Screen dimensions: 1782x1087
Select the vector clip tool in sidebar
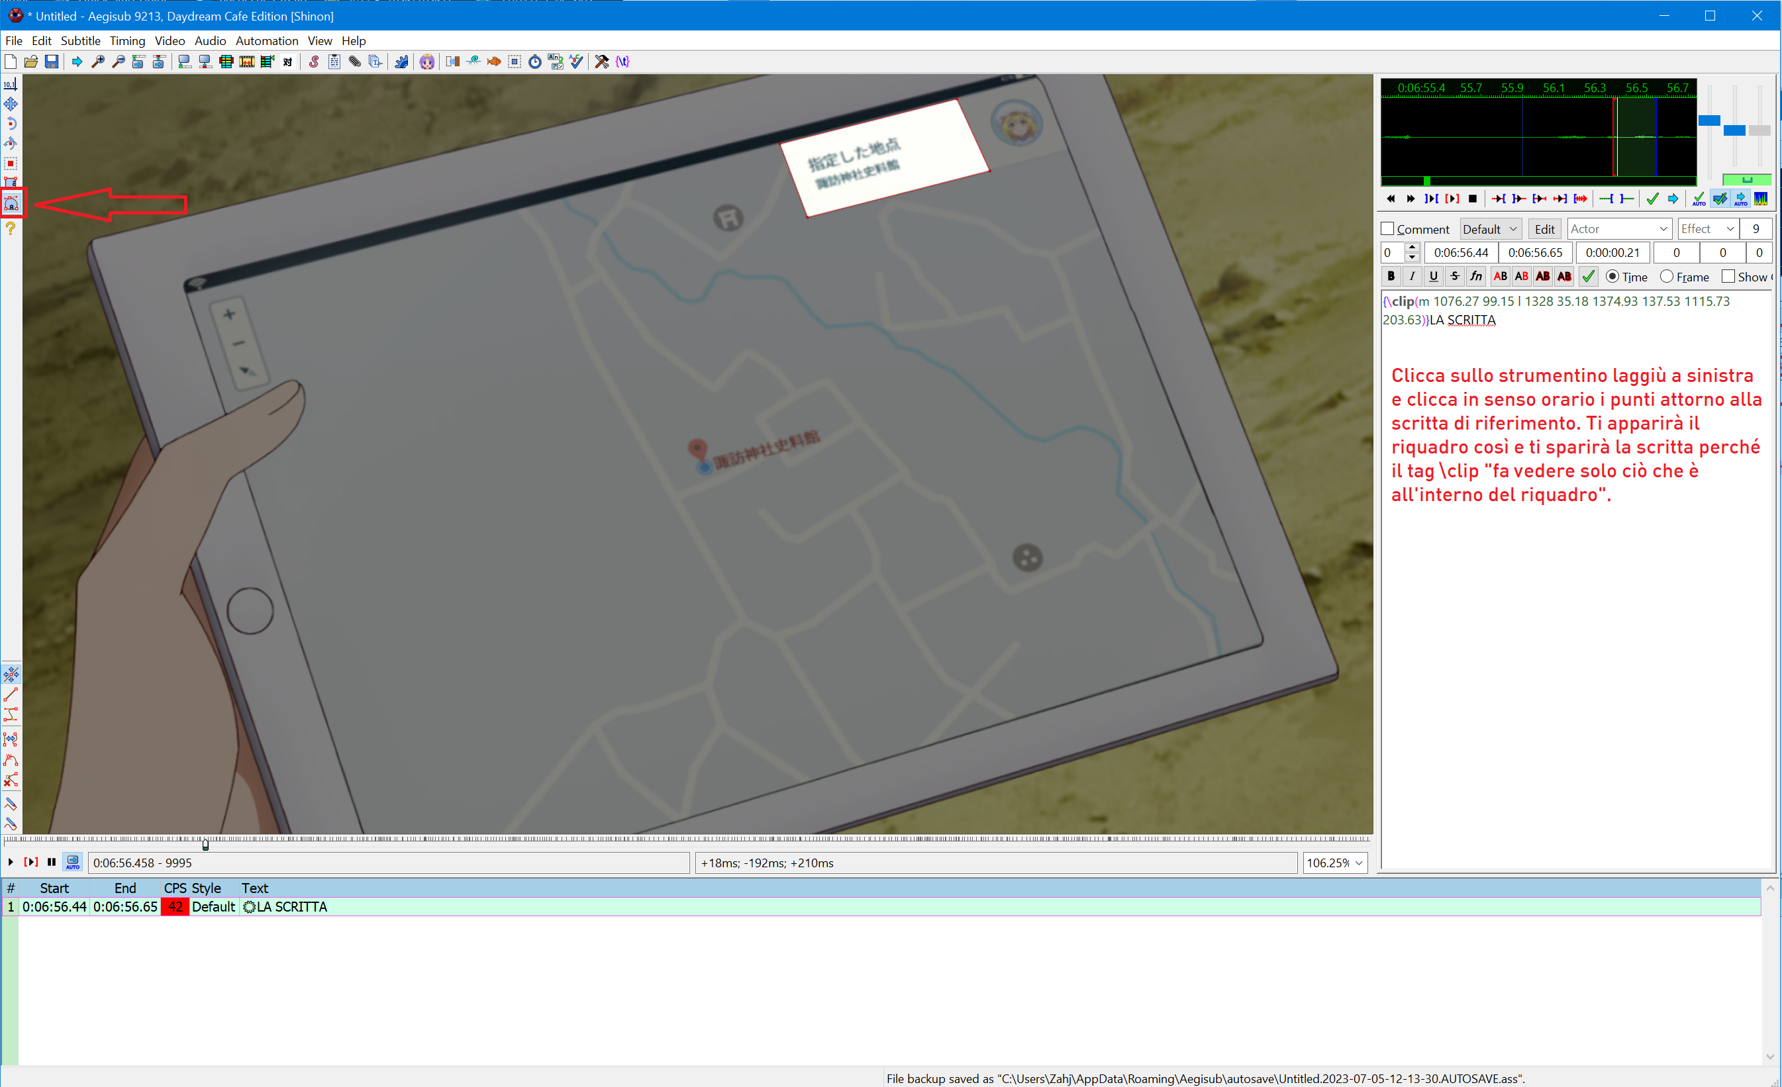[x=11, y=204]
